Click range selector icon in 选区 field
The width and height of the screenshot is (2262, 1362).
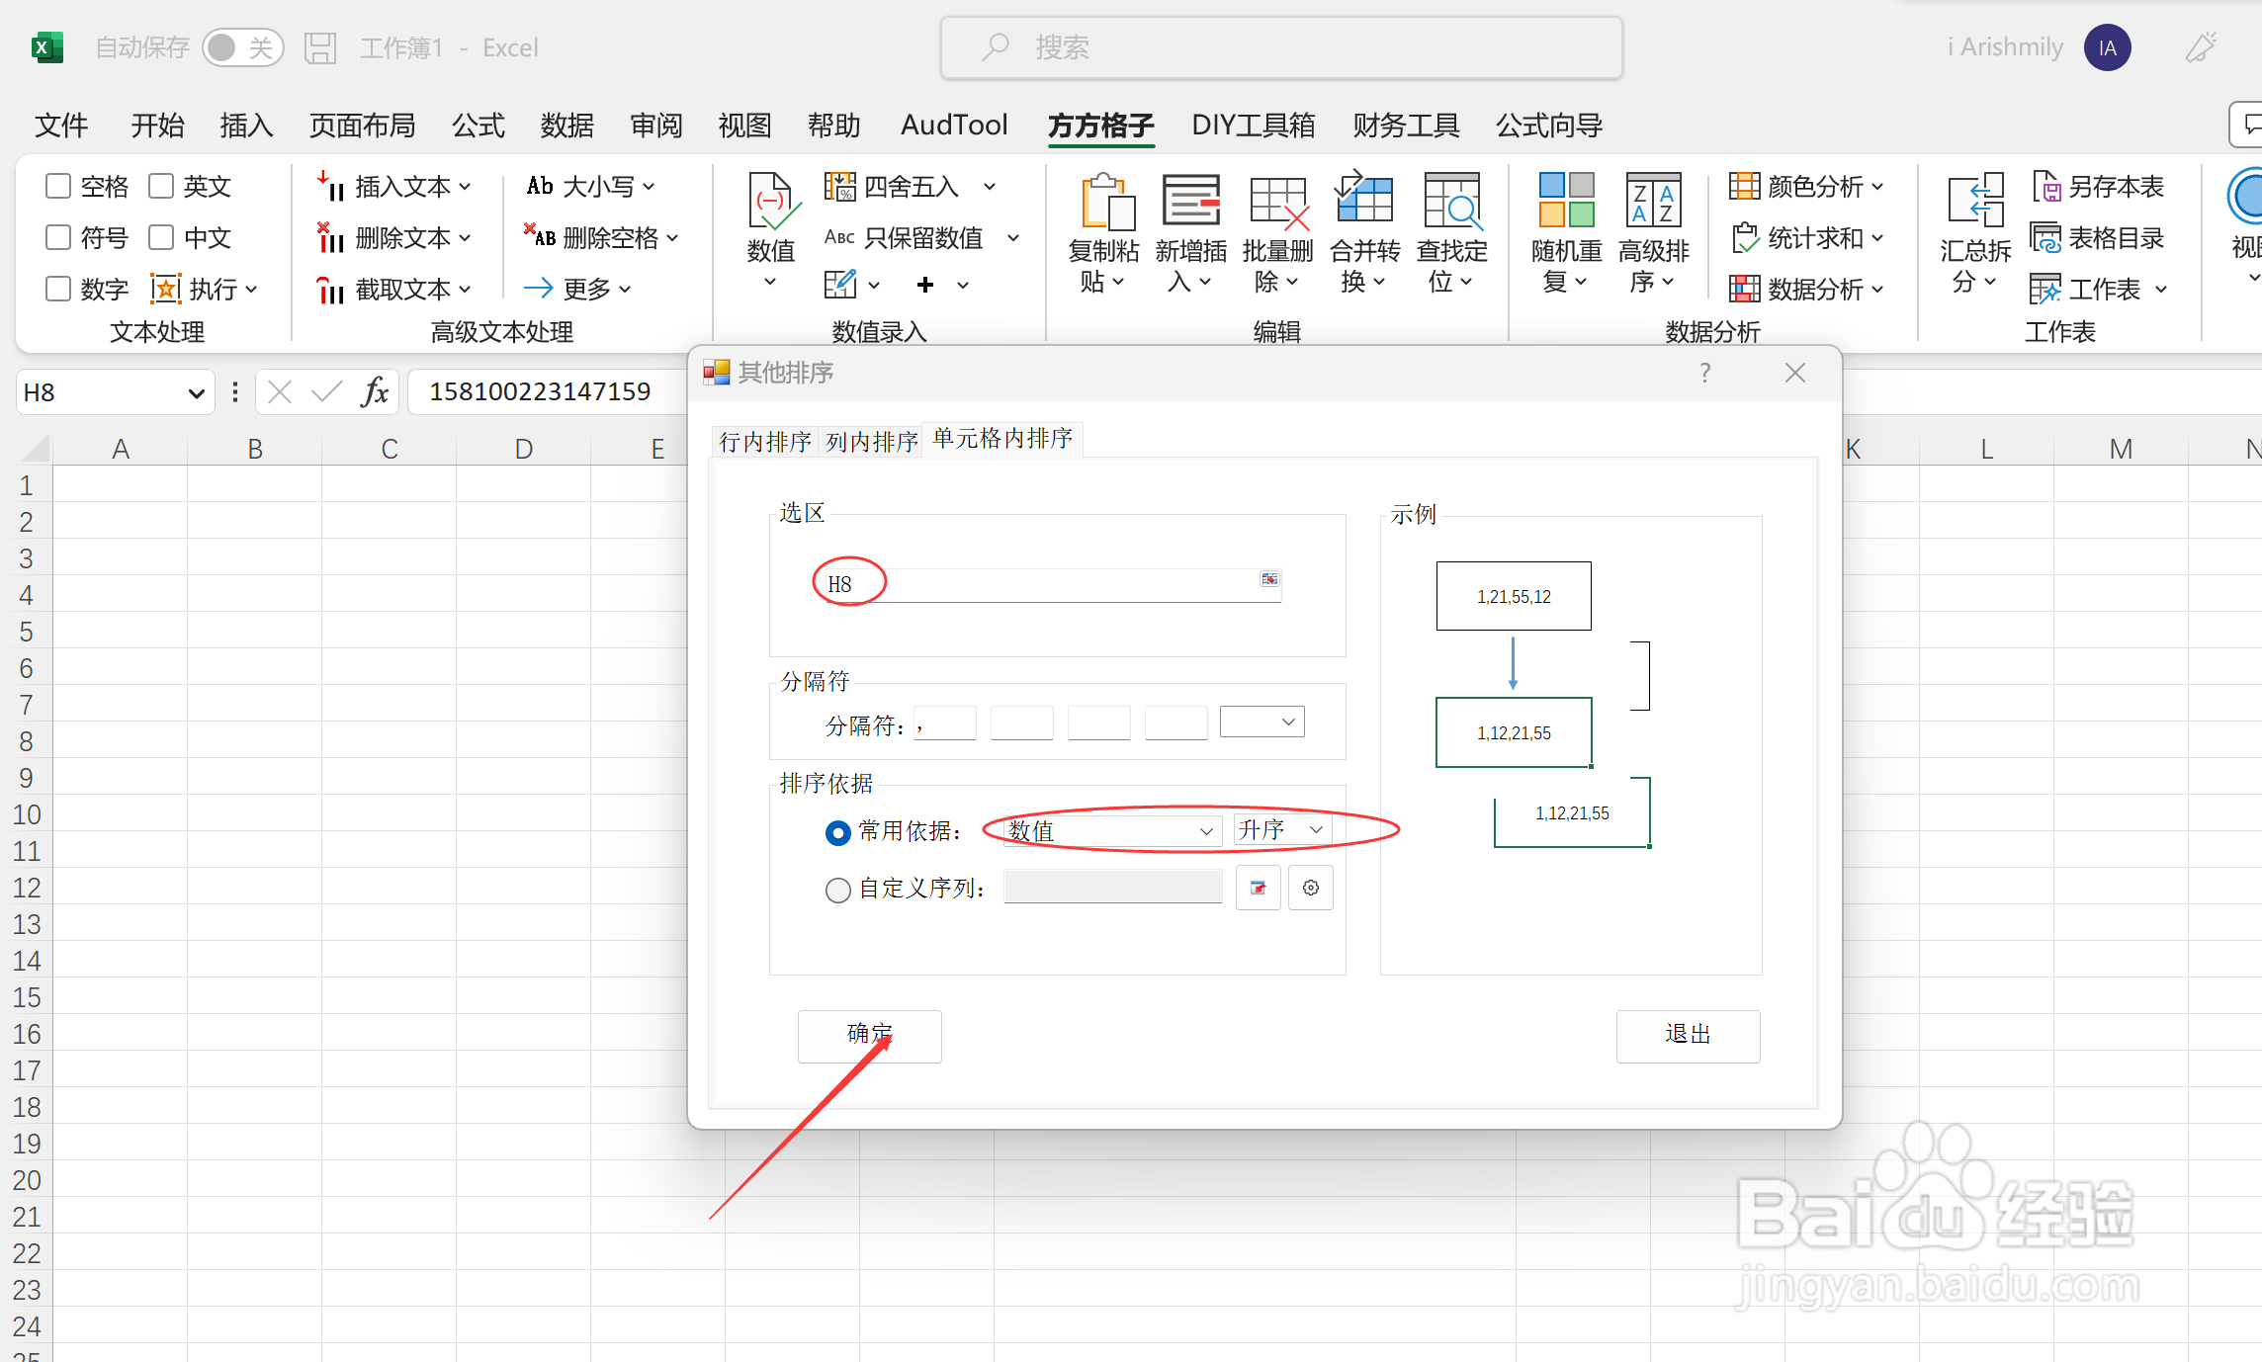[1269, 579]
